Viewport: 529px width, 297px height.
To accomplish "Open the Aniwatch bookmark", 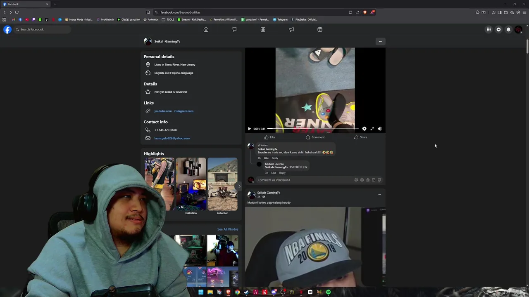I will tap(151, 19).
